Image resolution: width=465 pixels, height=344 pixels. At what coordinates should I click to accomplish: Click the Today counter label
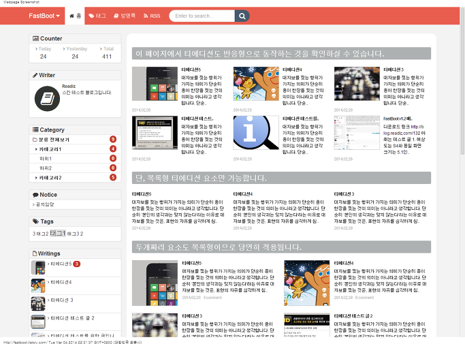45,48
